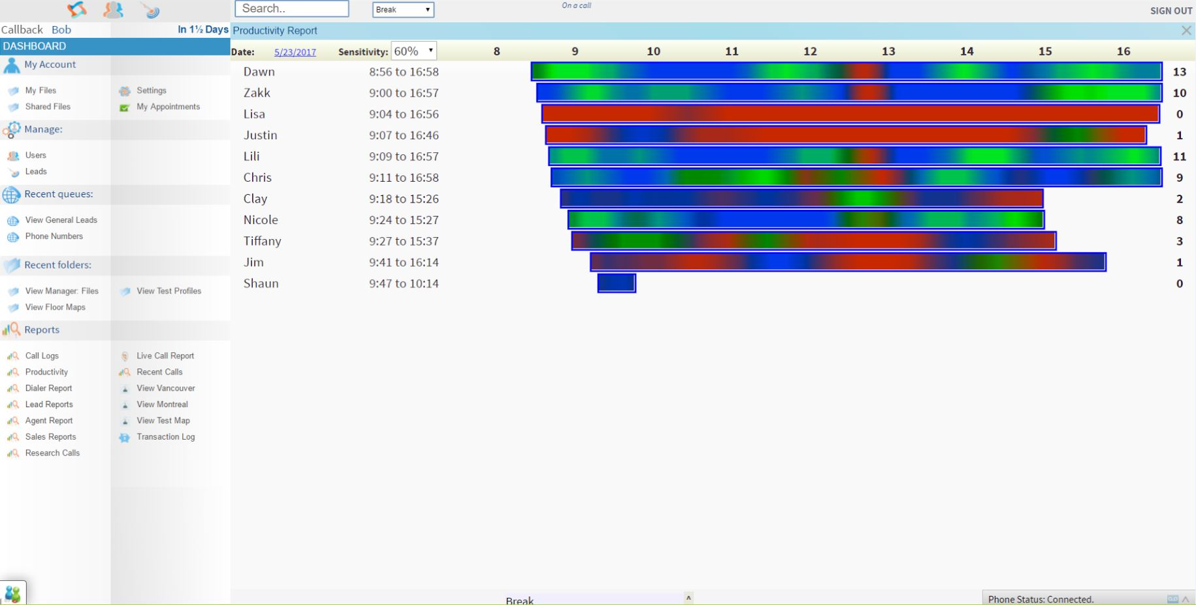The image size is (1196, 605).
Task: Click the Leads icon under Manage
Action: pyautogui.click(x=13, y=172)
